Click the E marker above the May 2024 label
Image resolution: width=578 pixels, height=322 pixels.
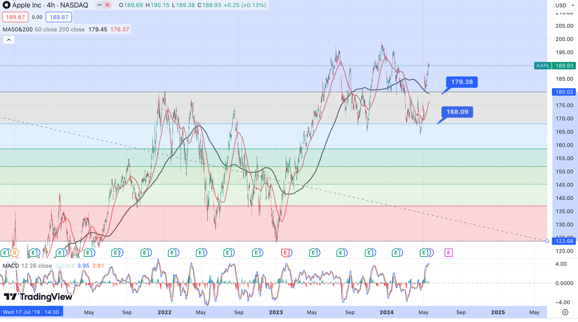pyautogui.click(x=424, y=253)
